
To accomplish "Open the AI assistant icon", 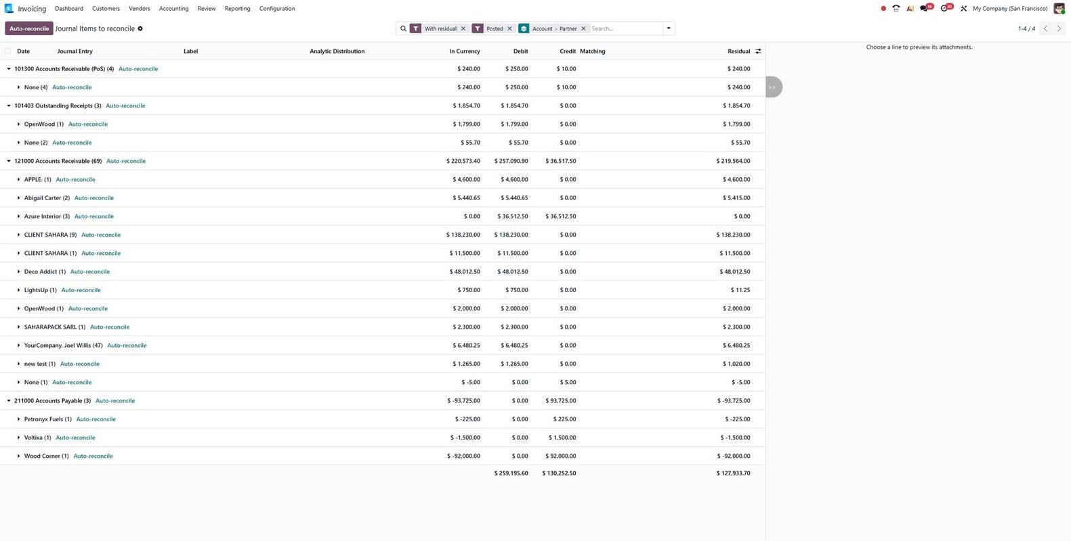I will point(910,9).
